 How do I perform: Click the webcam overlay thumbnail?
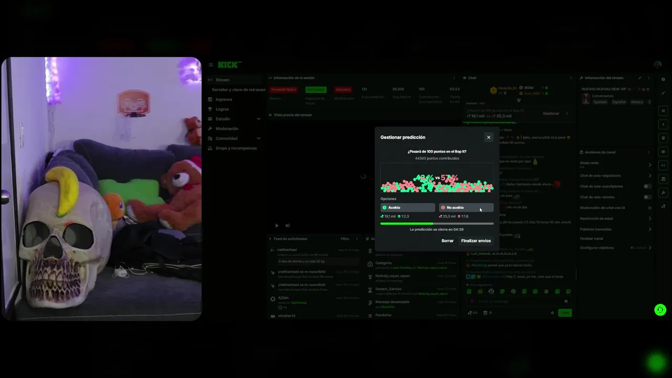point(101,189)
